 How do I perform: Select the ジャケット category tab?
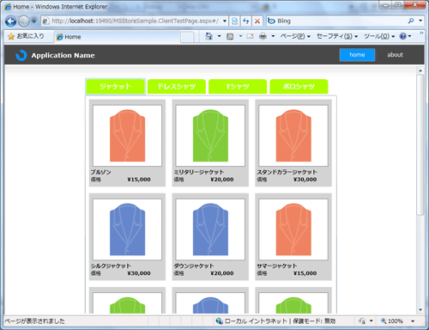(116, 87)
